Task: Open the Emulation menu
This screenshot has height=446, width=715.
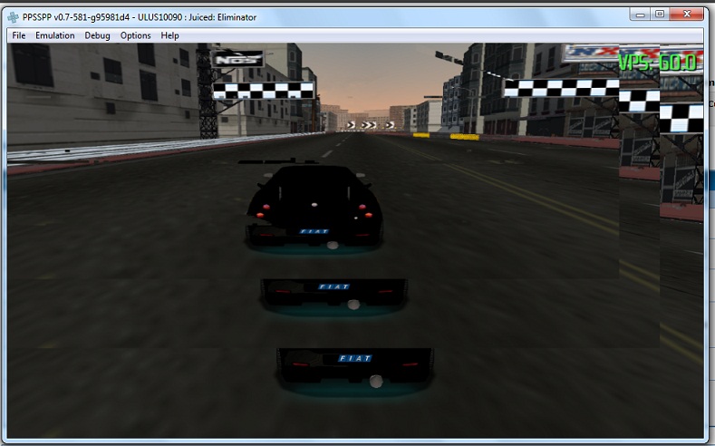Action: [x=54, y=35]
